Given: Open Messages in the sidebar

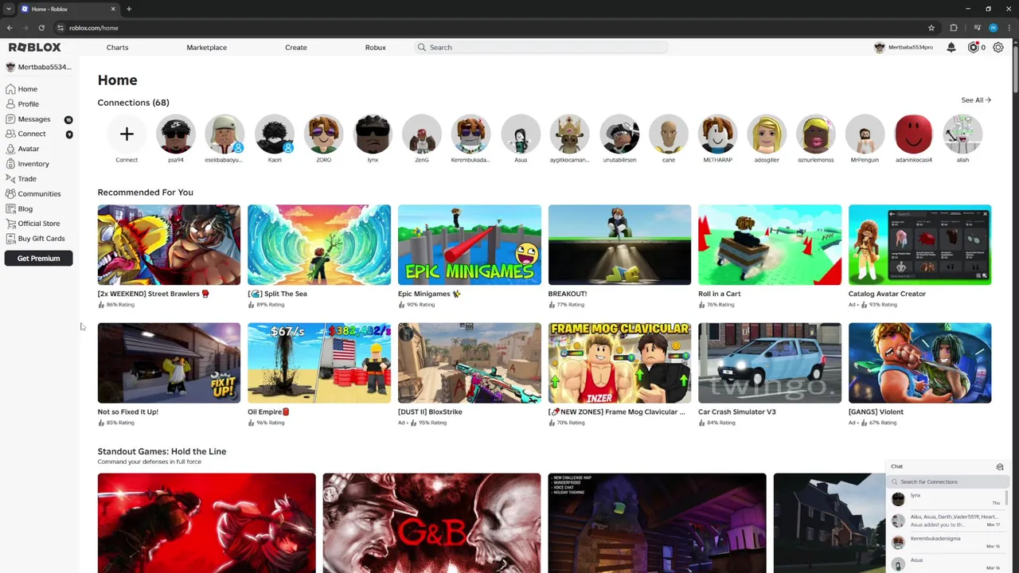Looking at the screenshot, I should 33,119.
